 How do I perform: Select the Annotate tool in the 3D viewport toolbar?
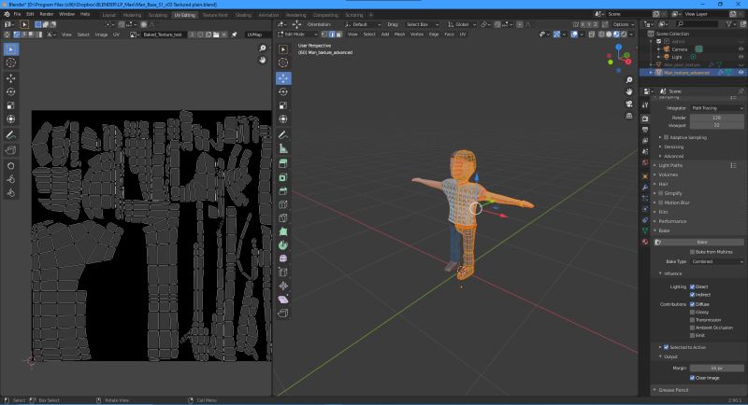point(283,135)
